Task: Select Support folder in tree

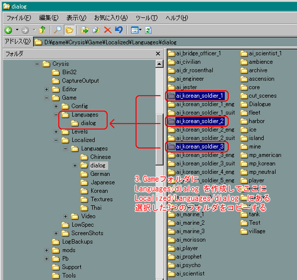Action: [67, 268]
